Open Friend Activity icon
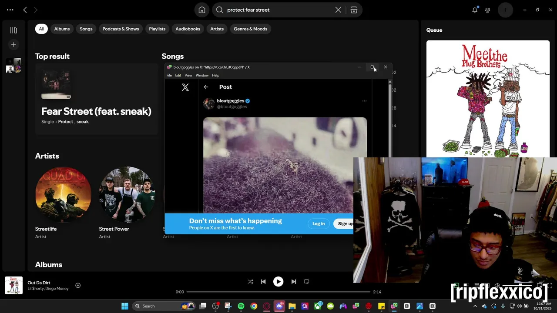Screen dimensions: 557x313 (x=488, y=10)
